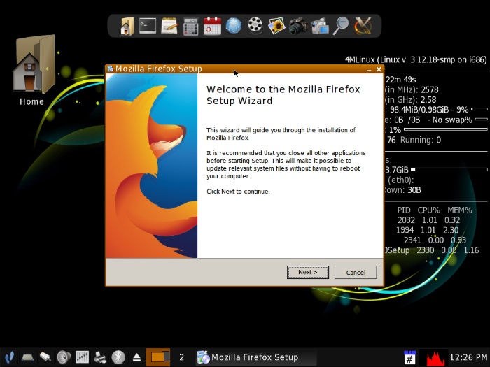Click the 'No swap%' status text
This screenshot has height=367, width=490.
point(452,120)
